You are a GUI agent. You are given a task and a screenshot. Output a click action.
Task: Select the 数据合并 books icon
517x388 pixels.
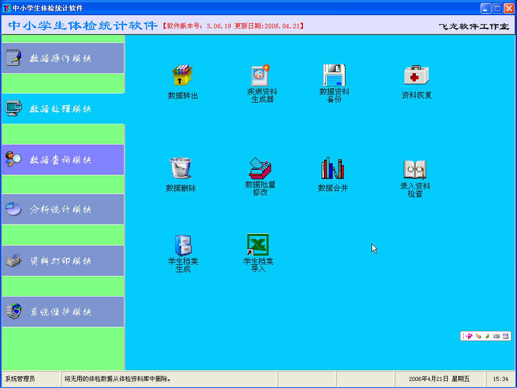332,168
